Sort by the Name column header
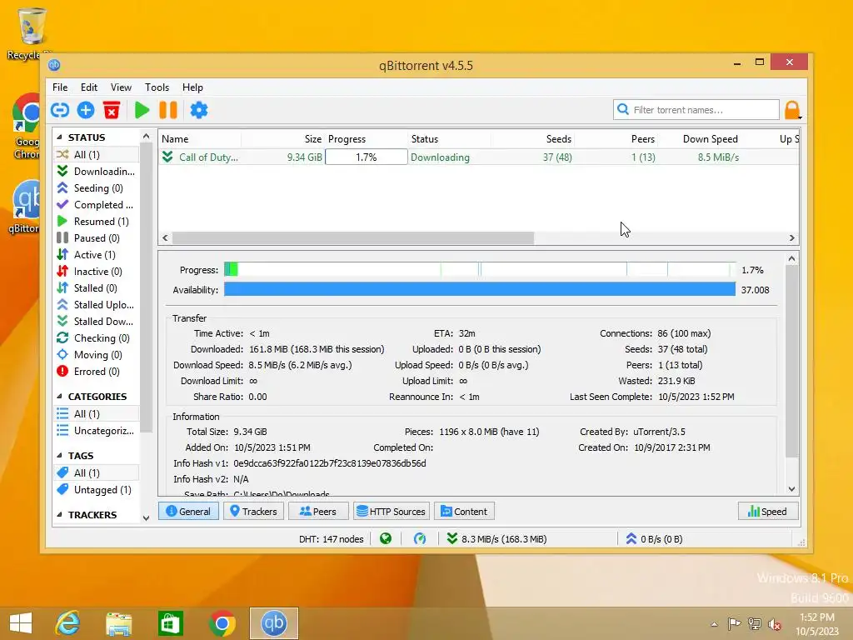Screen dimensions: 853x640 tap(200, 139)
